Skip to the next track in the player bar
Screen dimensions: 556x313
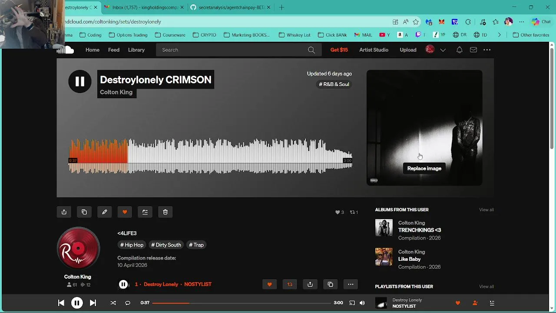(93, 303)
